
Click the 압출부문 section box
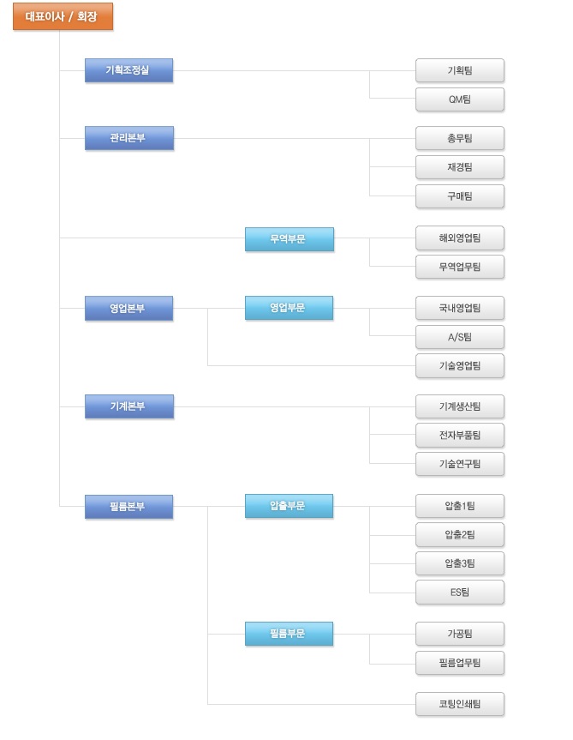(x=289, y=506)
